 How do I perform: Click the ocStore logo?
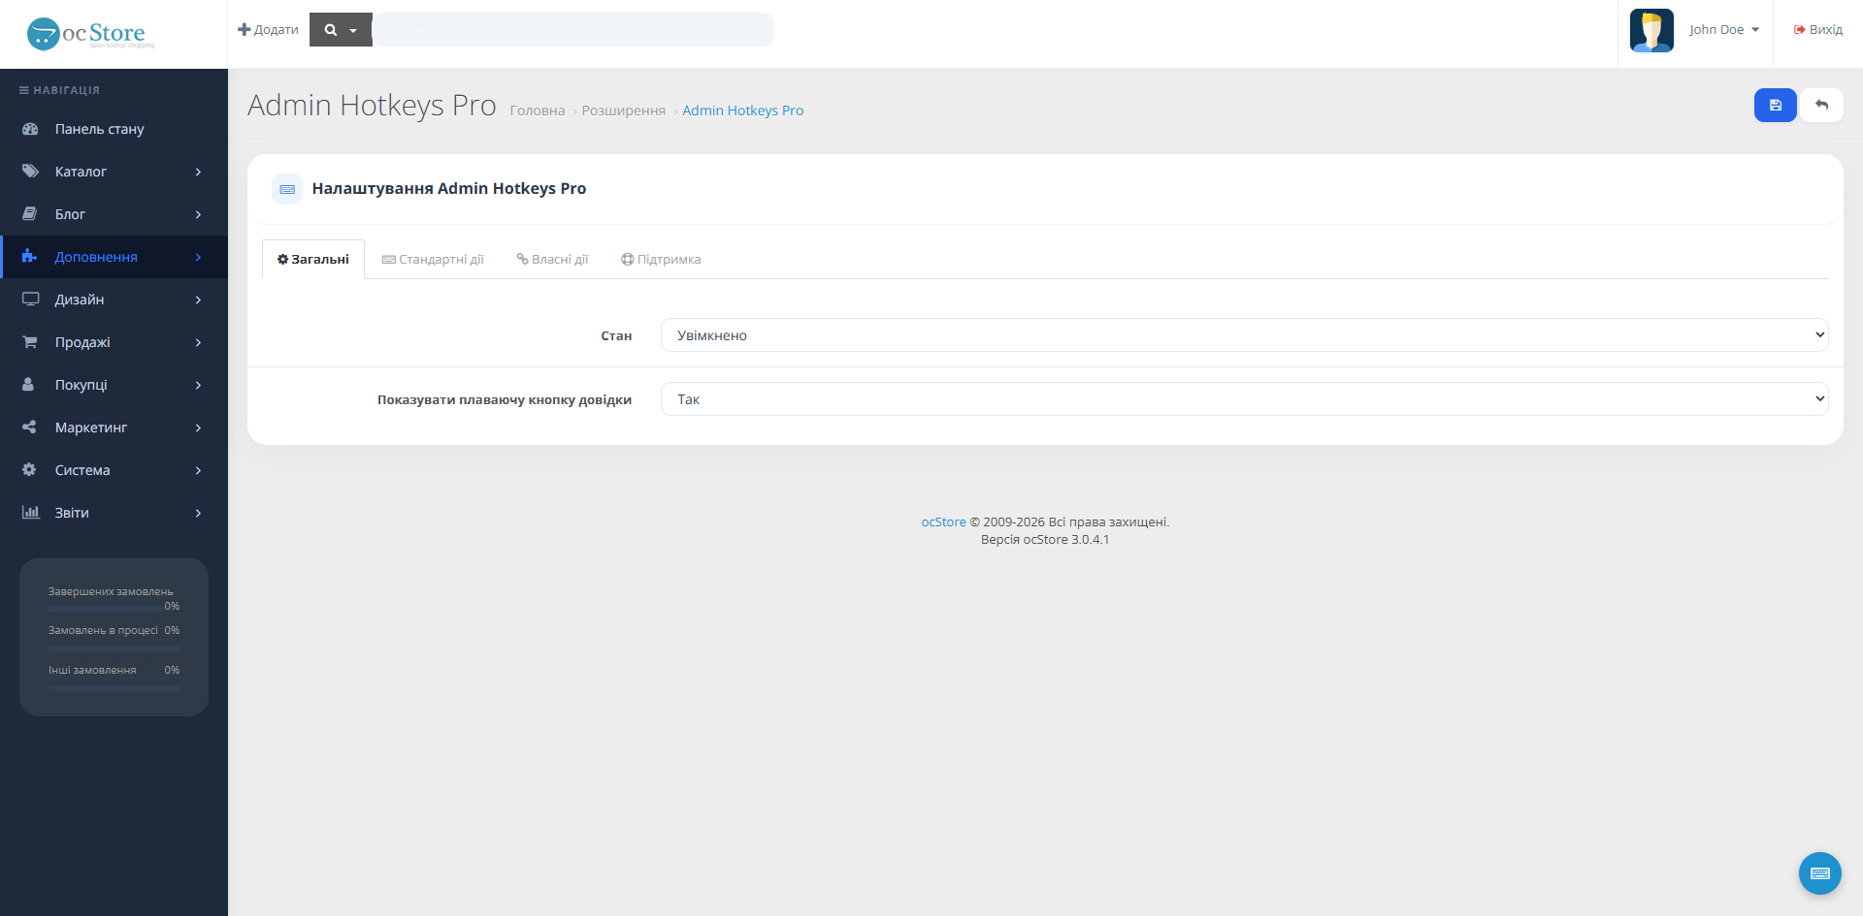coord(90,34)
